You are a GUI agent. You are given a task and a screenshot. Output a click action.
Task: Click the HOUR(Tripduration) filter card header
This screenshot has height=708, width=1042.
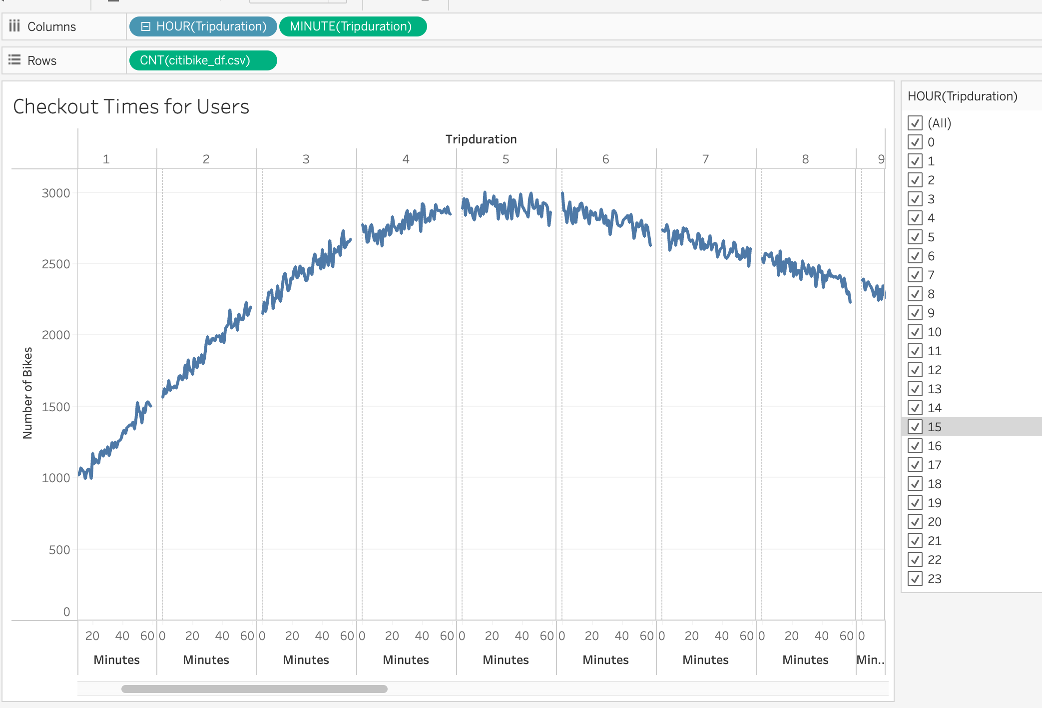(x=962, y=96)
